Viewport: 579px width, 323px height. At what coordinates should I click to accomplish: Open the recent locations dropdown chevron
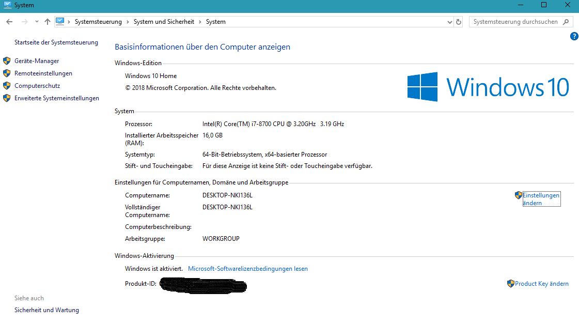coord(37,22)
